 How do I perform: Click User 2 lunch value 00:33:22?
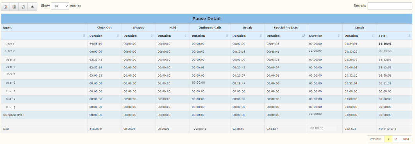pyautogui.click(x=351, y=52)
